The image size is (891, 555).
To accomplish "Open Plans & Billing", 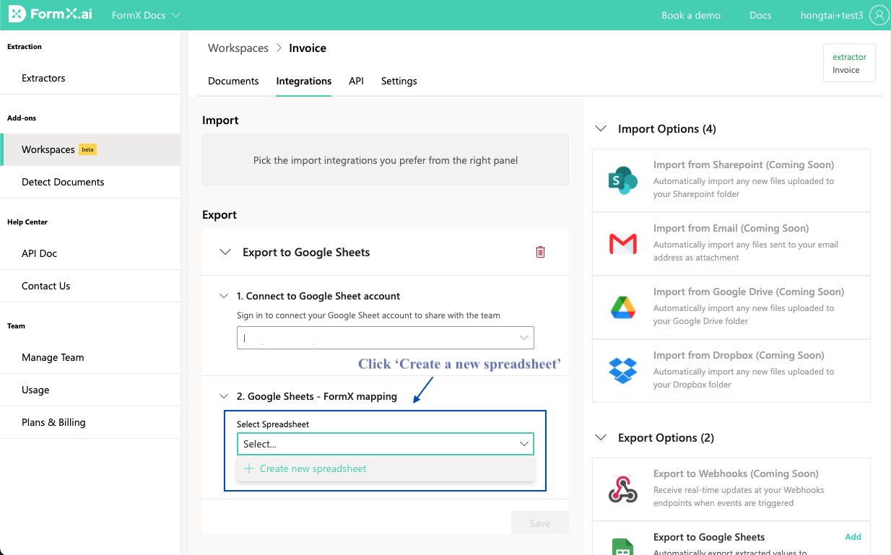I will [x=90, y=422].
